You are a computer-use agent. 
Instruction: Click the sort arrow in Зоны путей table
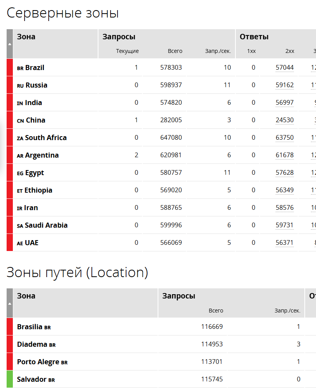pos(10,303)
